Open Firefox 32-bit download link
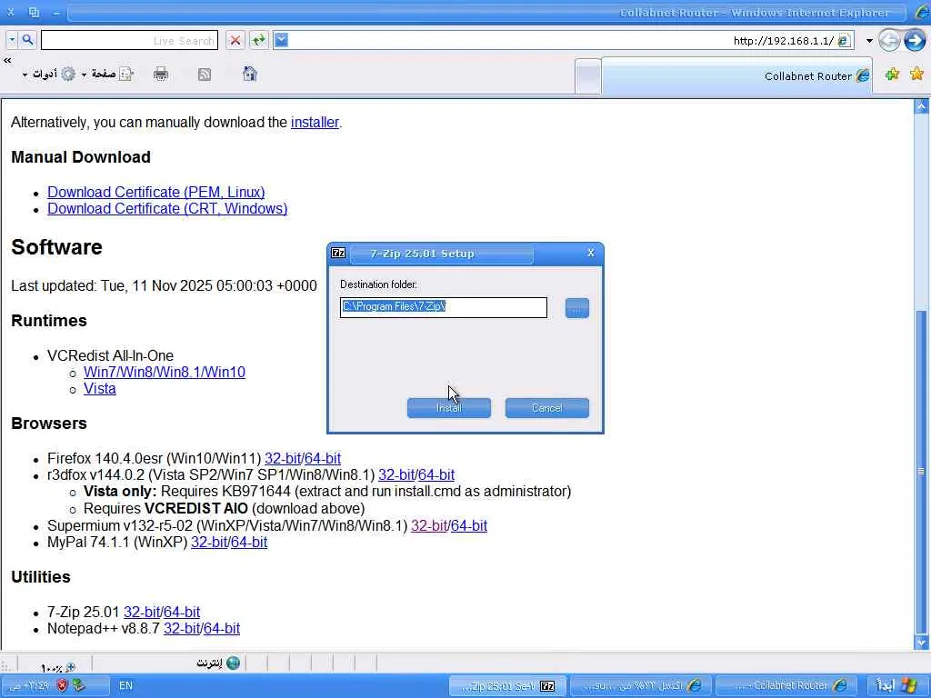Viewport: 931px width, 698px height. (283, 459)
